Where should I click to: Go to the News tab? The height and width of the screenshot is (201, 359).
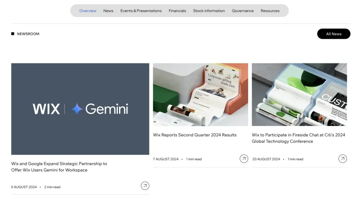point(108,11)
